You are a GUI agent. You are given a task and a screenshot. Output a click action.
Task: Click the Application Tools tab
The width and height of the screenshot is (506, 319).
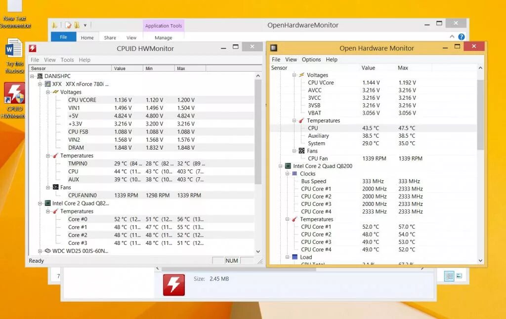[164, 26]
